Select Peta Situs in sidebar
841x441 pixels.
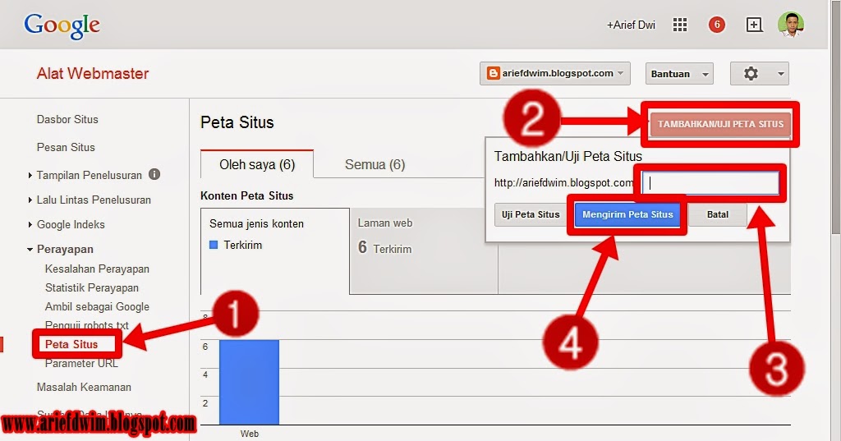click(71, 344)
